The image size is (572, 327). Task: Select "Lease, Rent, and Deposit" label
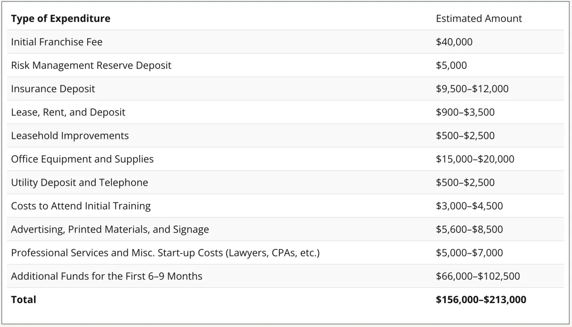coord(68,112)
